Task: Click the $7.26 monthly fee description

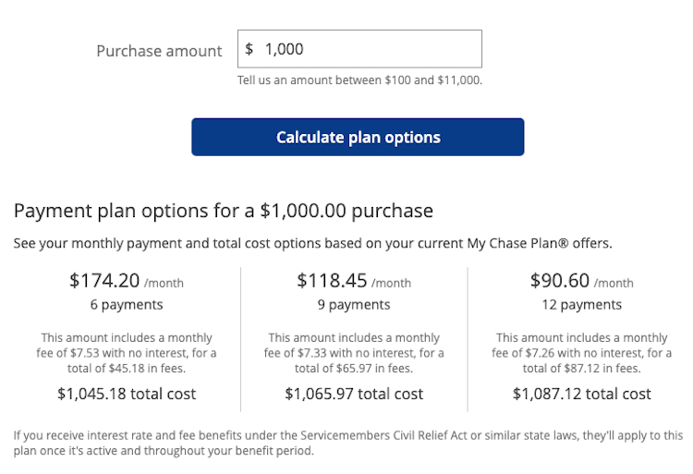Action: coord(582,353)
